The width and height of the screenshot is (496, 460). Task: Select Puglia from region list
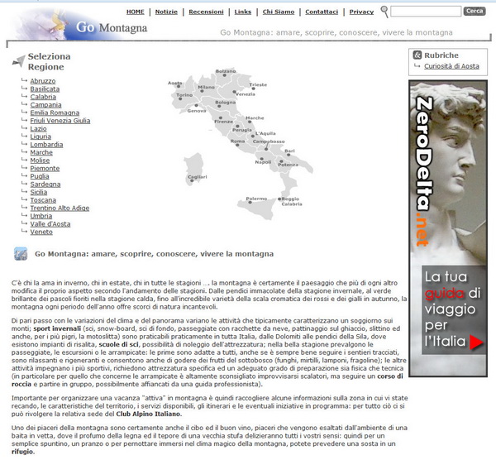pyautogui.click(x=40, y=176)
